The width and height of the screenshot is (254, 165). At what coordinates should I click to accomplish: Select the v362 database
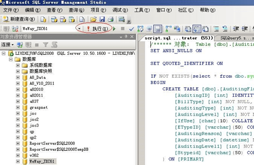(34, 155)
